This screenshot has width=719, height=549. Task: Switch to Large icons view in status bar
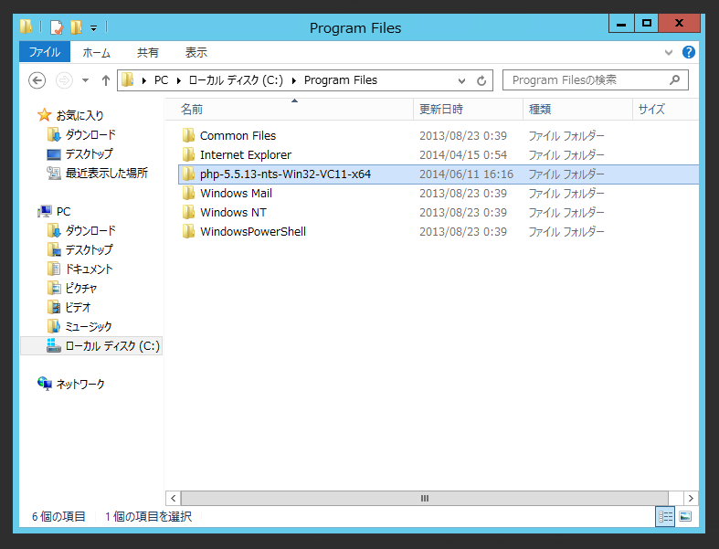click(685, 516)
